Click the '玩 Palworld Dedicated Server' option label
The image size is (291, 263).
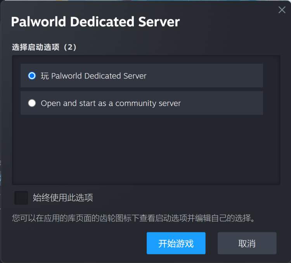point(94,76)
